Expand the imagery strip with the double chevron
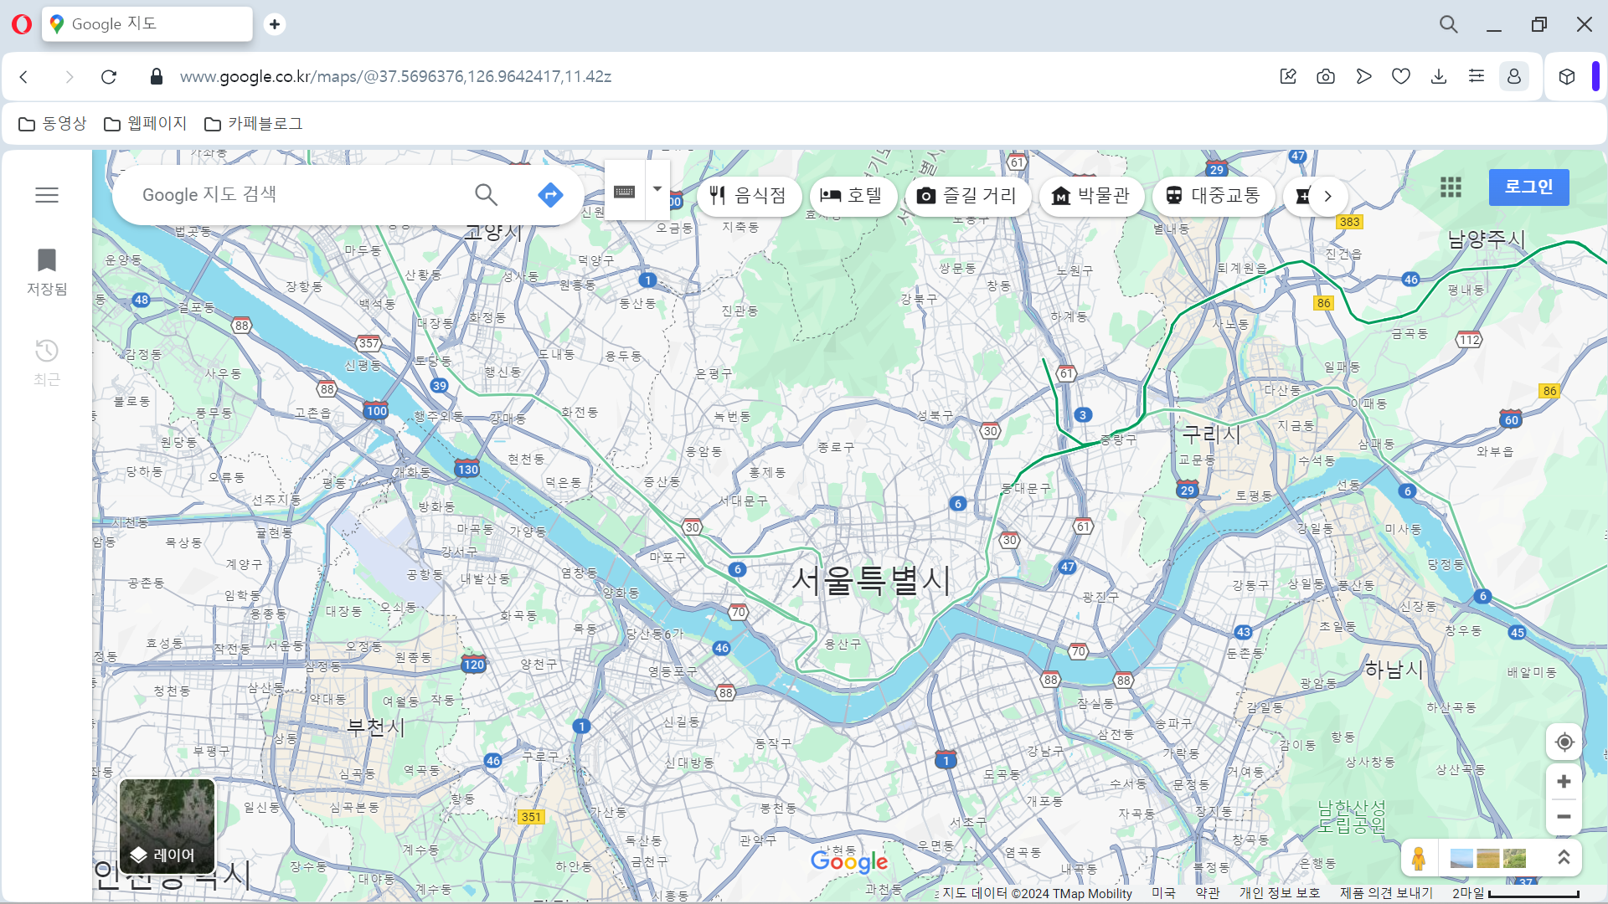Image resolution: width=1608 pixels, height=904 pixels. (1564, 858)
